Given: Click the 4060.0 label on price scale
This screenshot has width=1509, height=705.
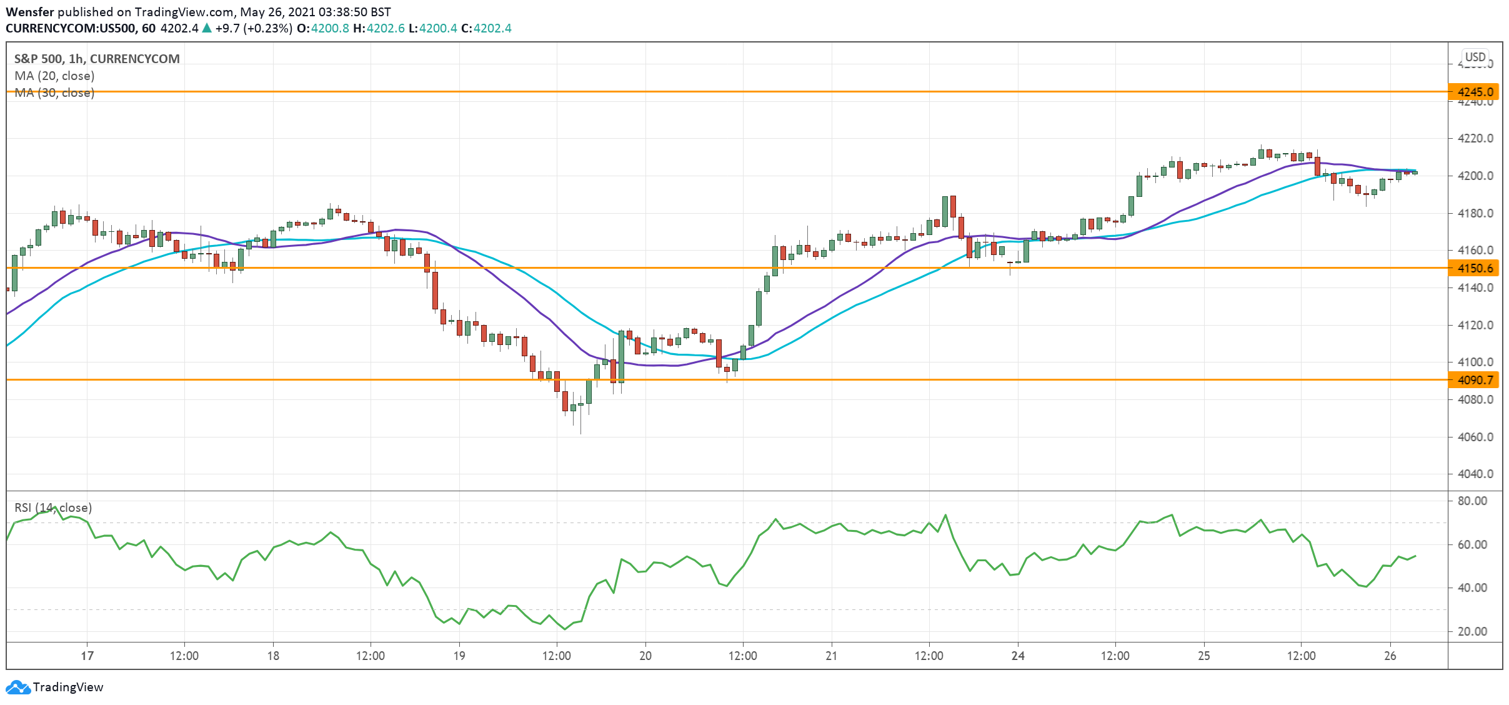Looking at the screenshot, I should pyautogui.click(x=1475, y=437).
